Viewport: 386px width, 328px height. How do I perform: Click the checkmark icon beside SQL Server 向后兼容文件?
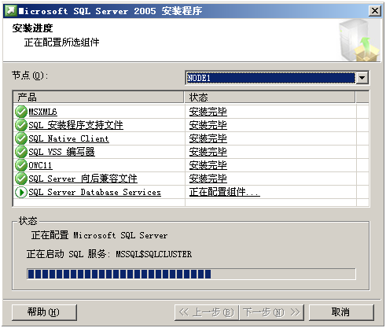click(21, 179)
